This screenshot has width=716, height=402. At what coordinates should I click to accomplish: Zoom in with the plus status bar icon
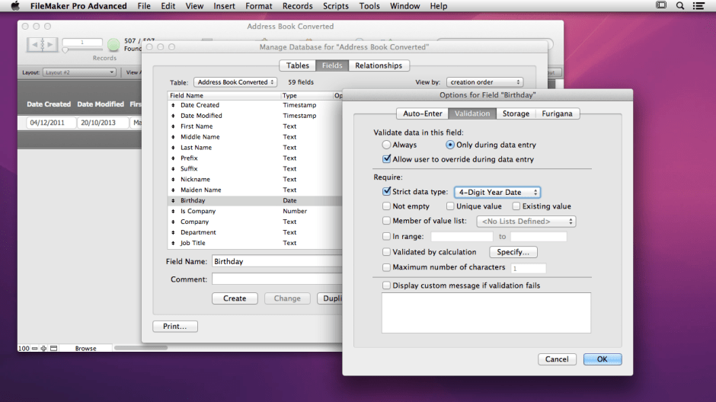pos(43,348)
